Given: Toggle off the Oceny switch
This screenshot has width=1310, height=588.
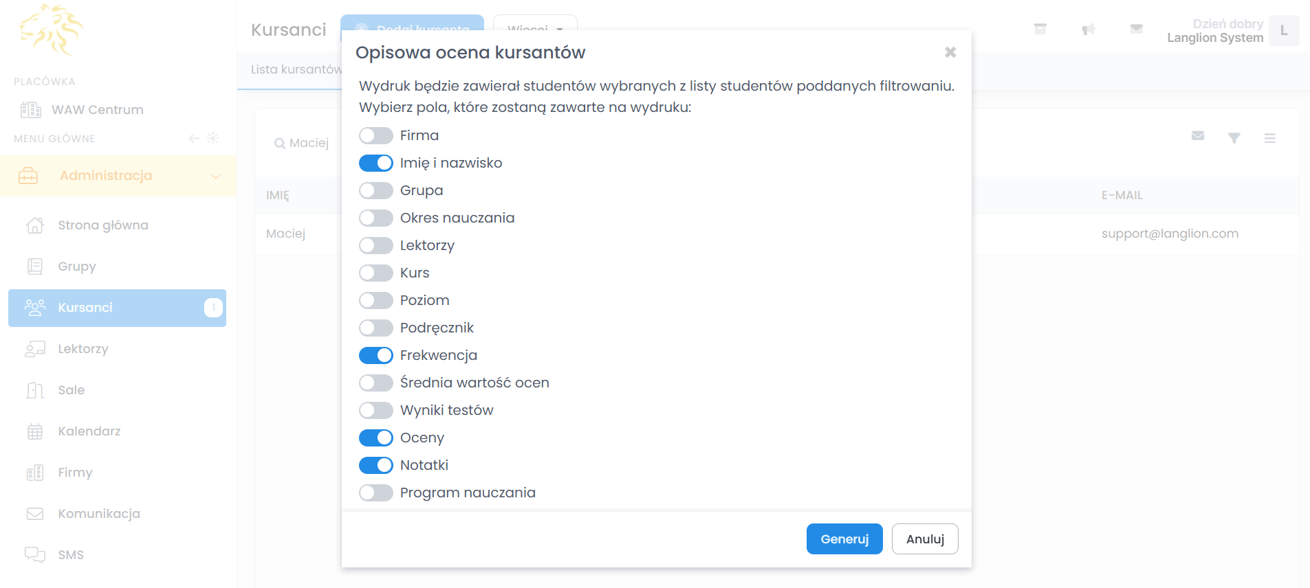Looking at the screenshot, I should [376, 438].
